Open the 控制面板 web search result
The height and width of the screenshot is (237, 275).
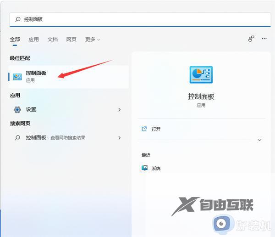tap(68, 138)
